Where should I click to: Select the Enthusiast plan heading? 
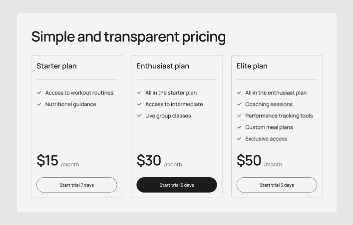(163, 66)
